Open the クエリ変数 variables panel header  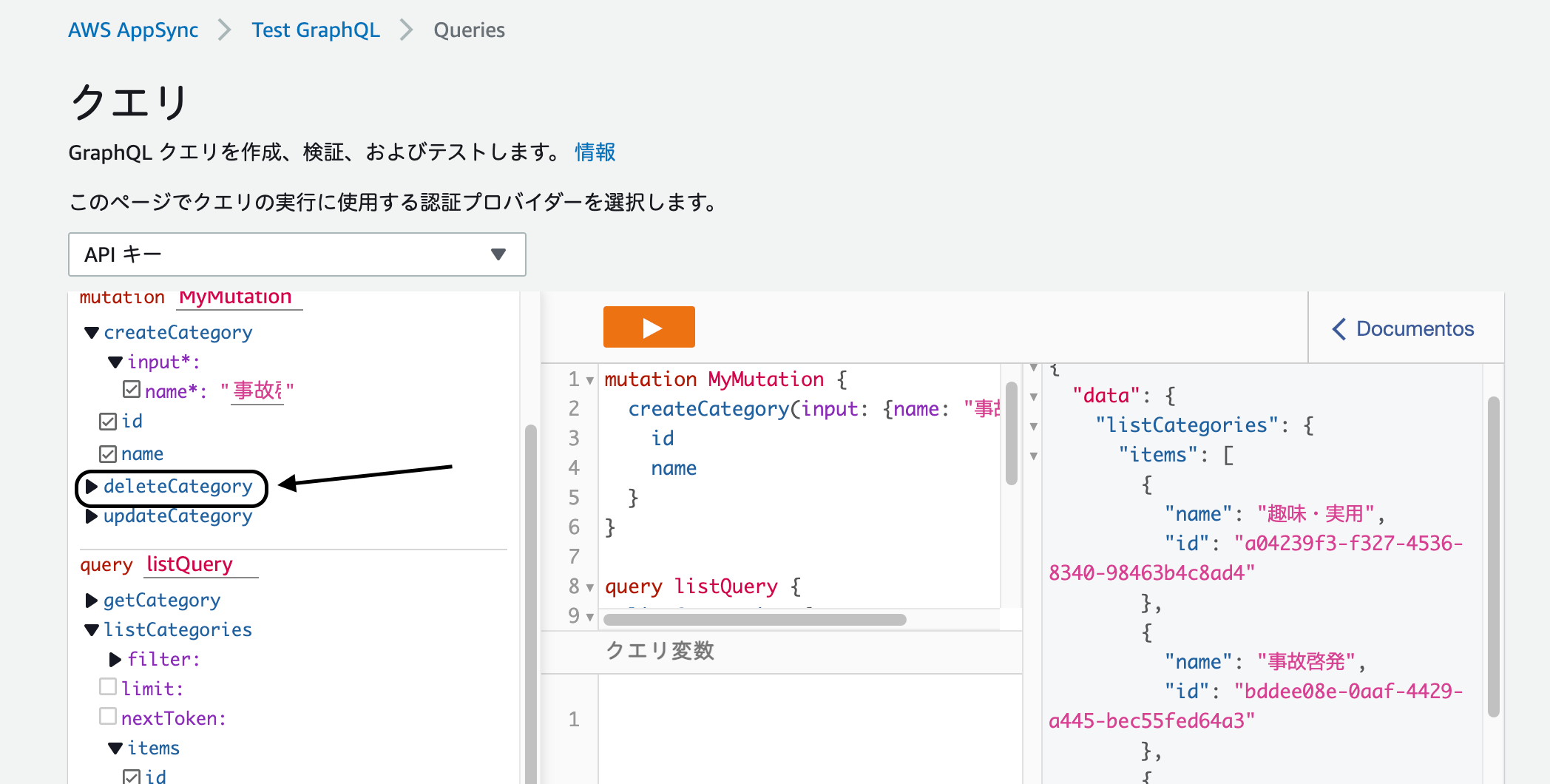tap(782, 652)
